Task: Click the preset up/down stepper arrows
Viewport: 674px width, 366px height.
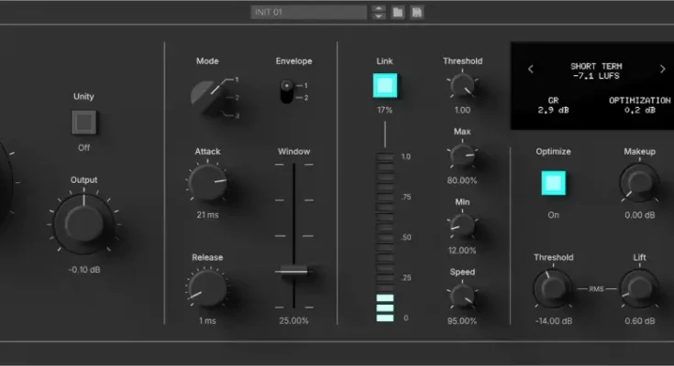Action: tap(379, 12)
